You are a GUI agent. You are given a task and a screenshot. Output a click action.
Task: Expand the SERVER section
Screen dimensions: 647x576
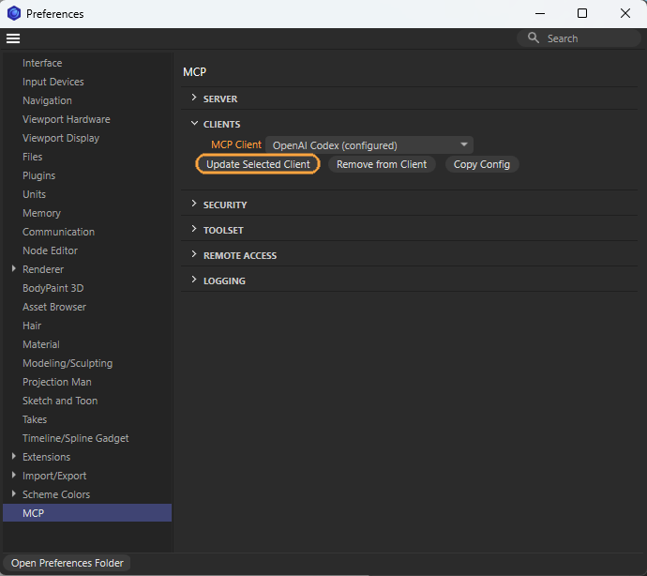pyautogui.click(x=194, y=99)
